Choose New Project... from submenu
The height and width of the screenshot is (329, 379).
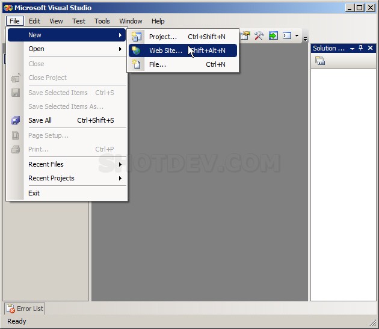(183, 37)
